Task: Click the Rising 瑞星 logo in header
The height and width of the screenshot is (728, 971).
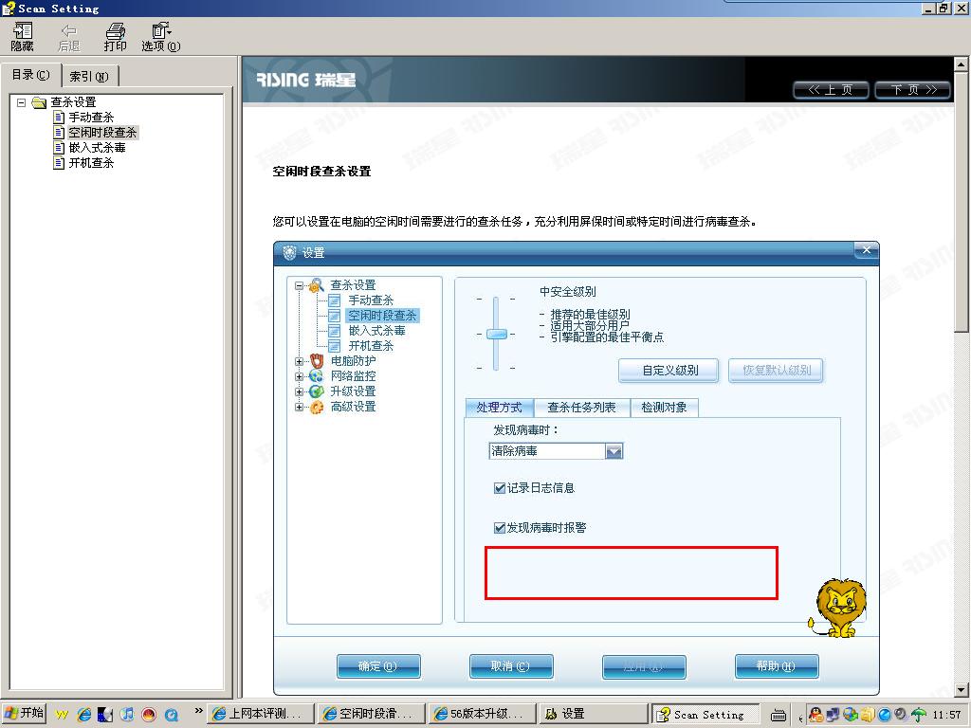Action: (x=306, y=80)
